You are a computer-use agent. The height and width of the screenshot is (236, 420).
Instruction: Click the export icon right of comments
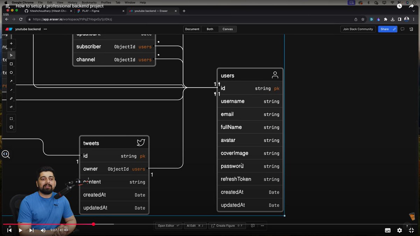pos(411,29)
